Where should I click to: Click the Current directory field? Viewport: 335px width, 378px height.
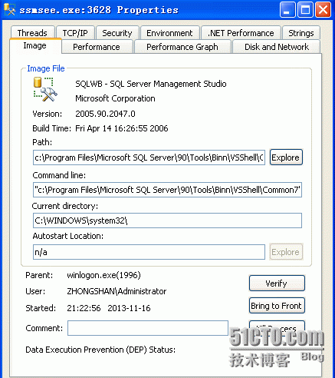pyautogui.click(x=167, y=220)
